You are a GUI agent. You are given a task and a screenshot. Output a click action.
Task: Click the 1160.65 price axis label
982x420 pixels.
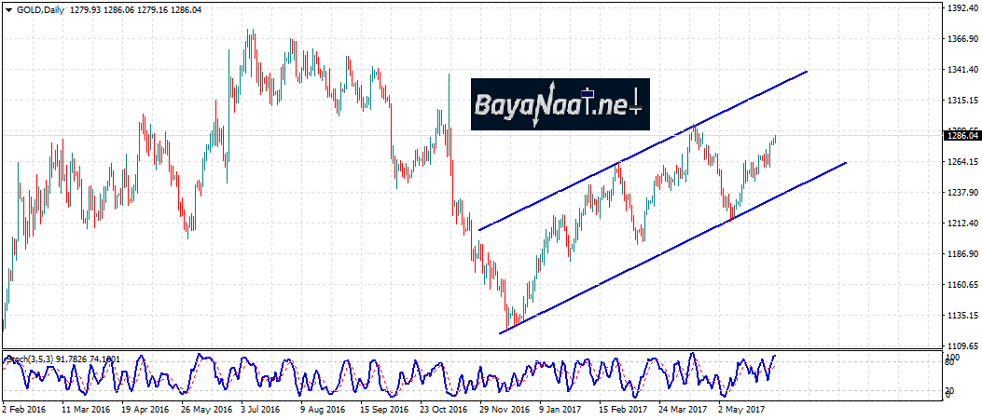961,285
